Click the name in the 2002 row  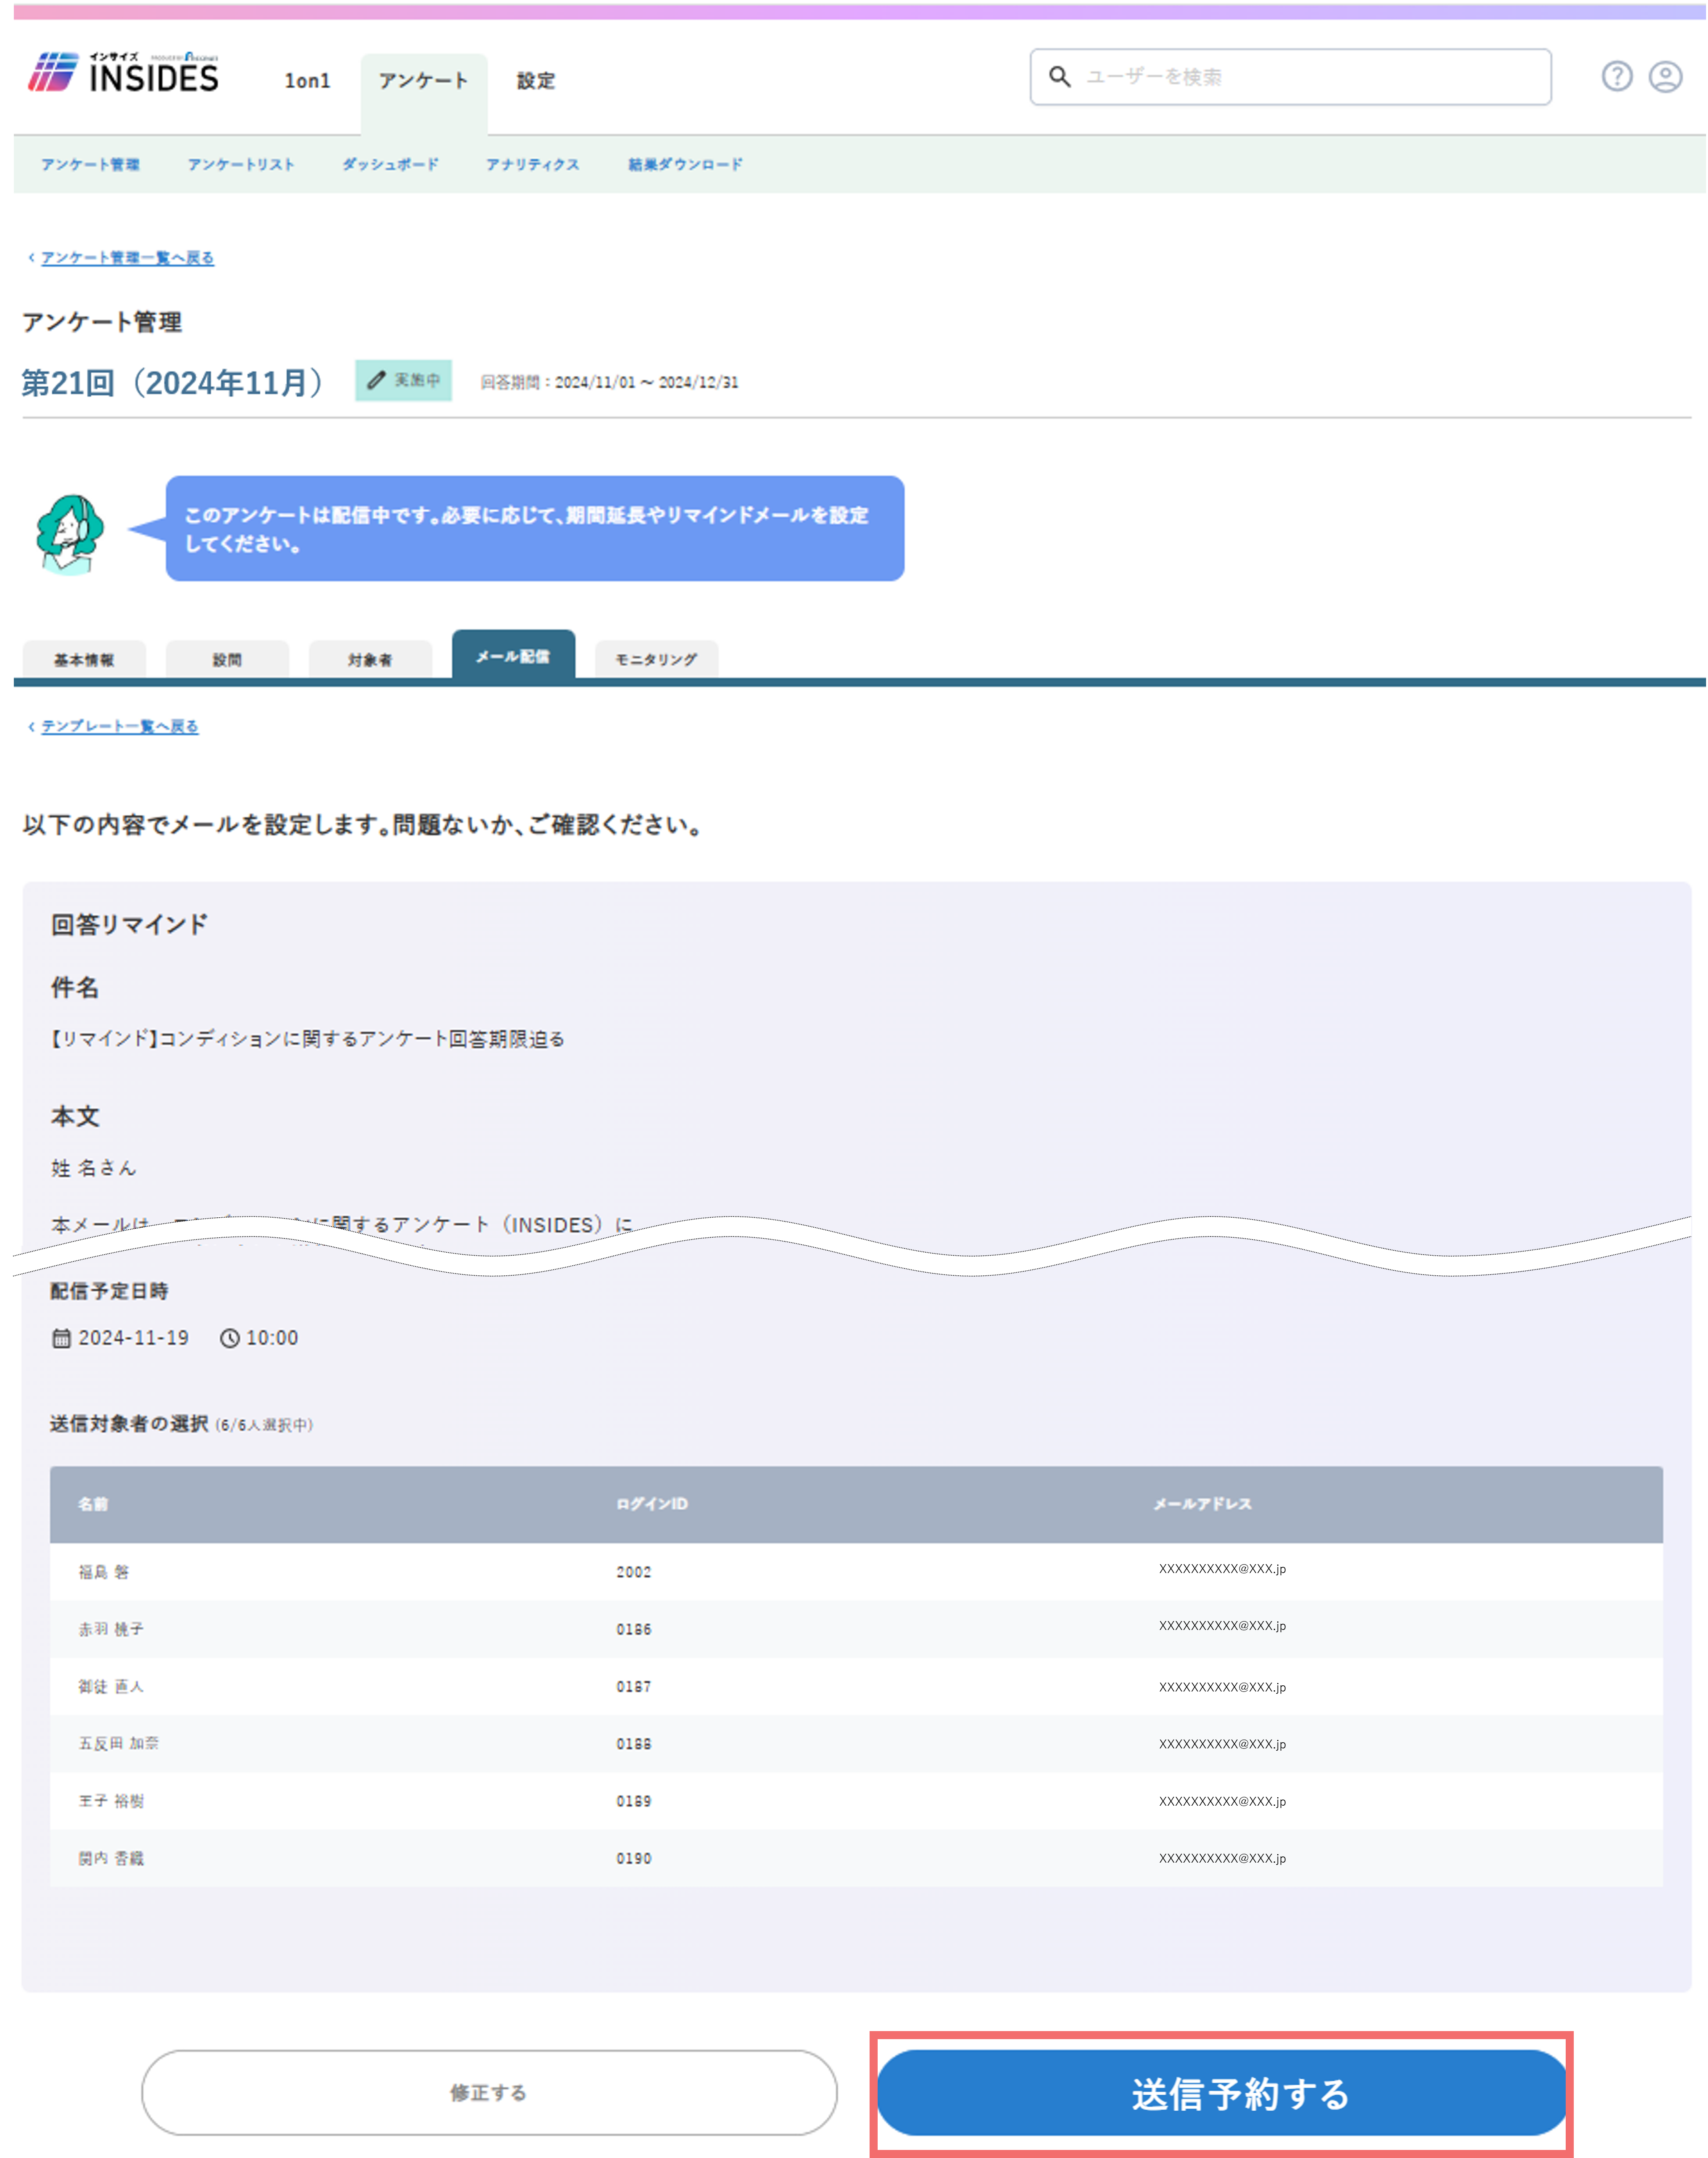pos(104,1572)
